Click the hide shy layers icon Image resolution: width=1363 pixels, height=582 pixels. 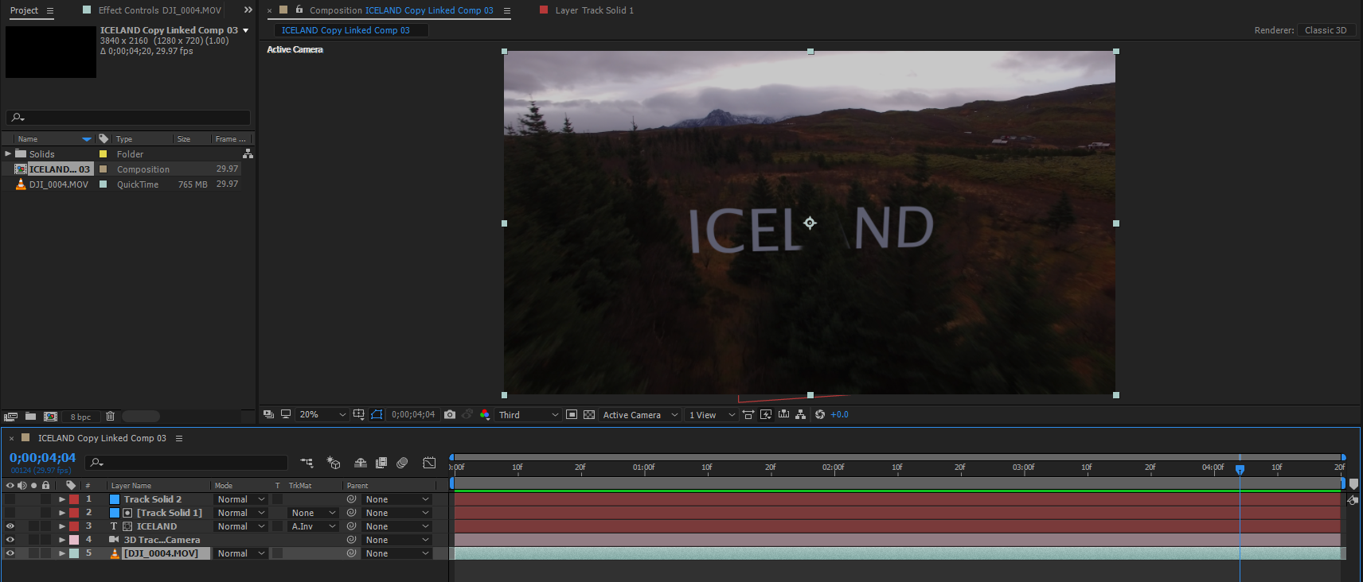361,463
